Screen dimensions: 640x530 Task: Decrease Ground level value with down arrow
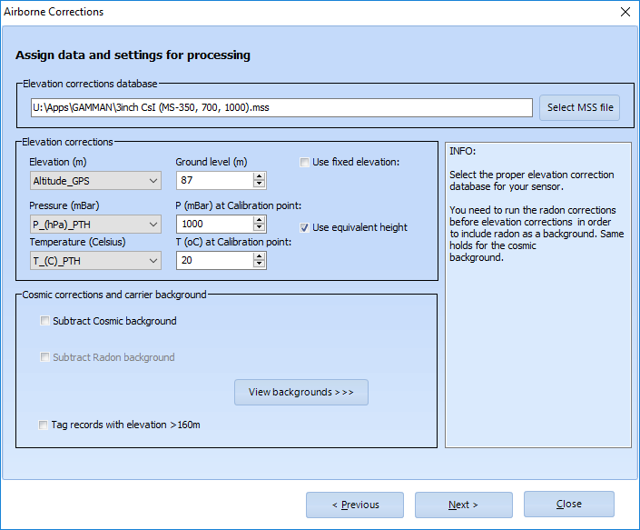click(x=260, y=185)
